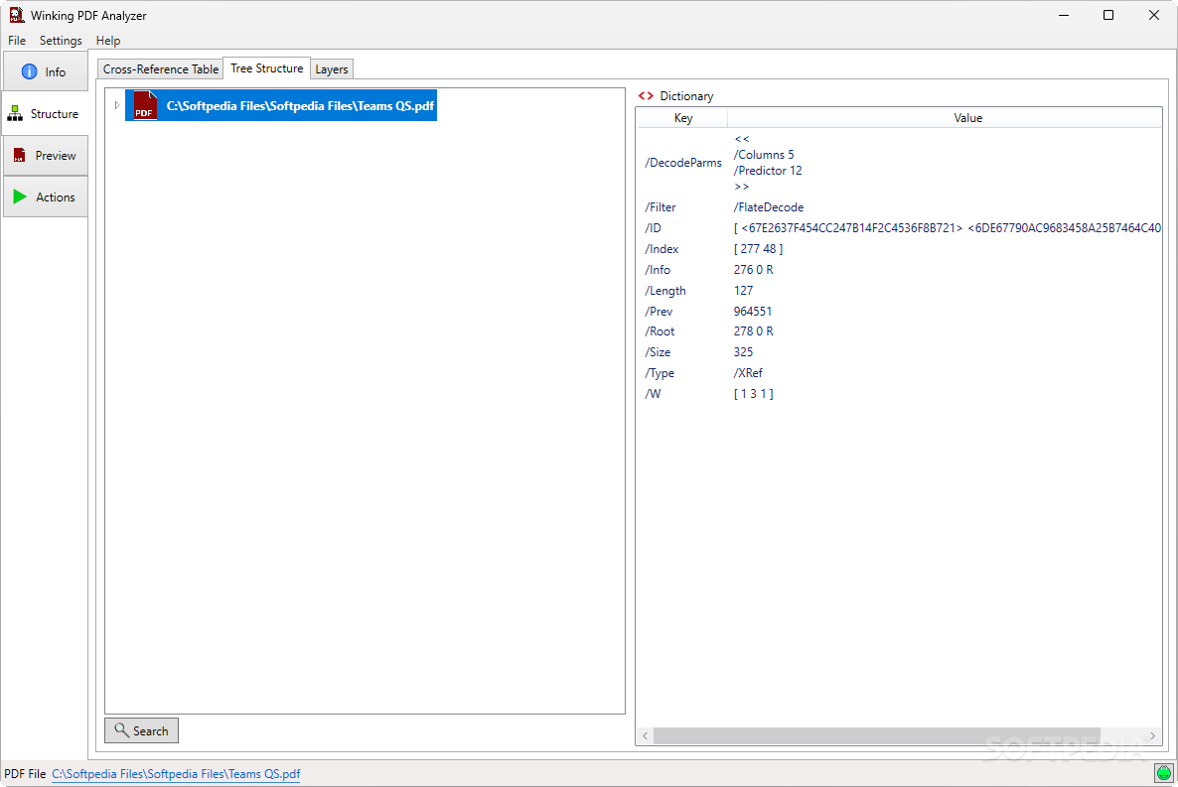Viewport: 1178px width, 787px height.
Task: Click the scroll left arrow of Dictionary
Action: click(x=645, y=736)
